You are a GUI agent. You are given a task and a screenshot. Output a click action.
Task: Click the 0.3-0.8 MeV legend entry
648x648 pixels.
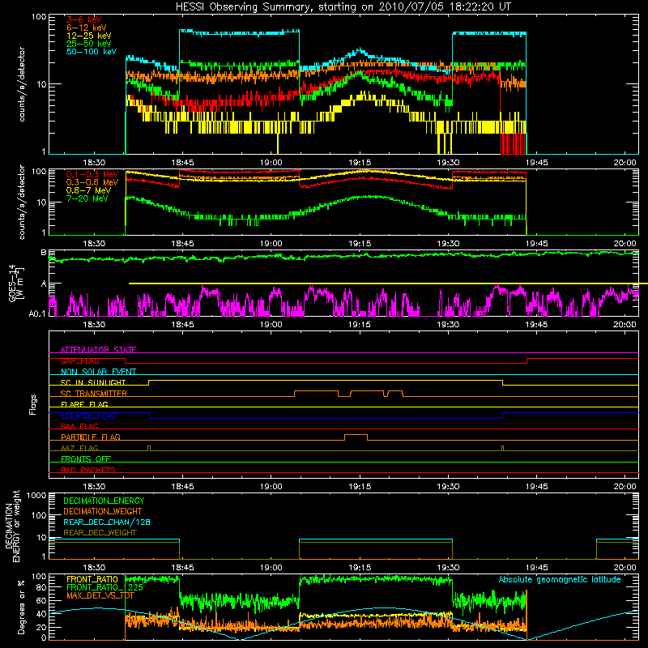(92, 182)
